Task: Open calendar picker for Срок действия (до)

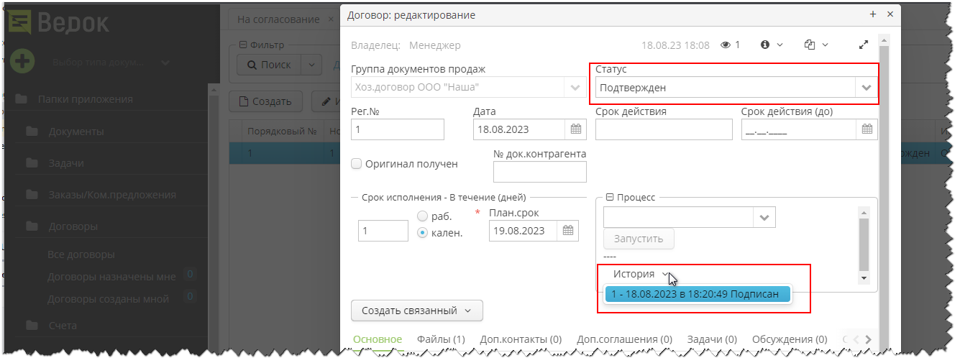Action: point(867,129)
